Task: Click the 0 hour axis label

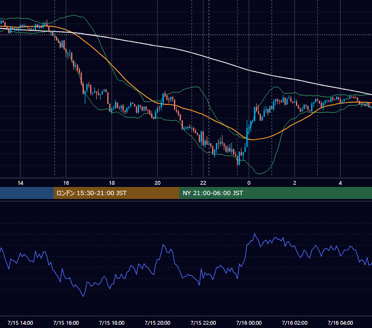Action: (249, 183)
